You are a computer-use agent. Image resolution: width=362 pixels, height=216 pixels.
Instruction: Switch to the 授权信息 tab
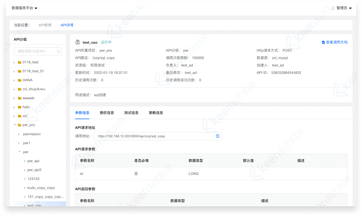107,113
